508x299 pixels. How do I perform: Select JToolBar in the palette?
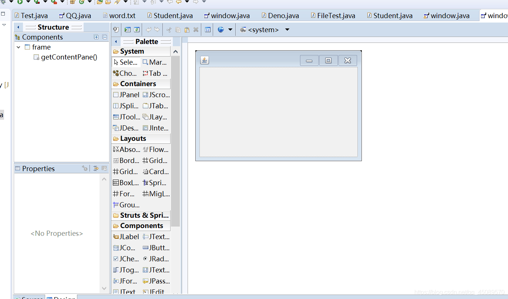pyautogui.click(x=126, y=117)
